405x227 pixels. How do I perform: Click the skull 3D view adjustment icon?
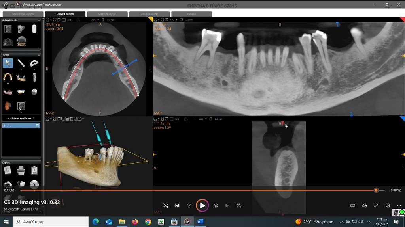point(21,29)
